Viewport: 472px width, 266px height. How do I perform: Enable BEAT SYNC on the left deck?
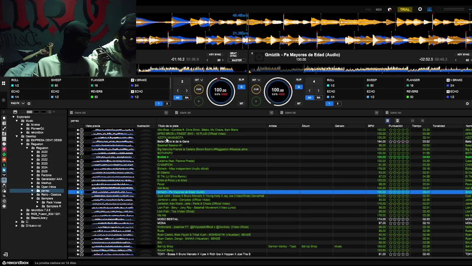click(x=233, y=55)
